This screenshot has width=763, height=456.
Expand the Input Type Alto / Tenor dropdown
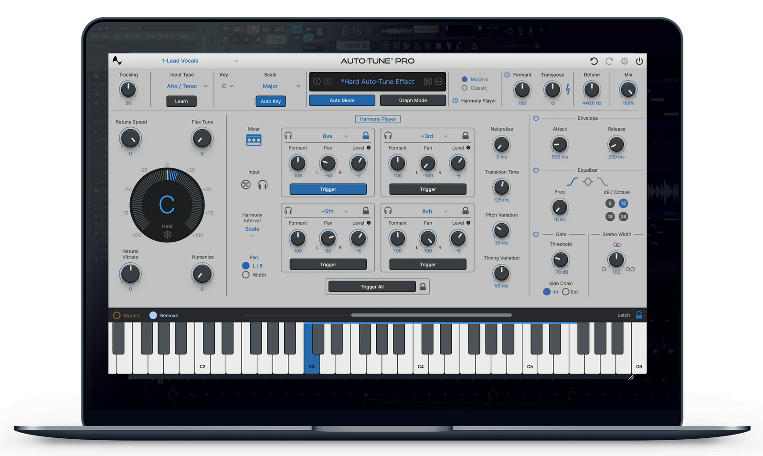187,86
